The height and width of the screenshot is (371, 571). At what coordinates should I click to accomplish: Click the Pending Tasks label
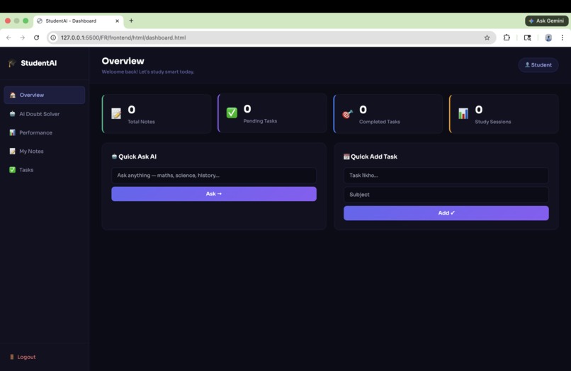tap(260, 121)
